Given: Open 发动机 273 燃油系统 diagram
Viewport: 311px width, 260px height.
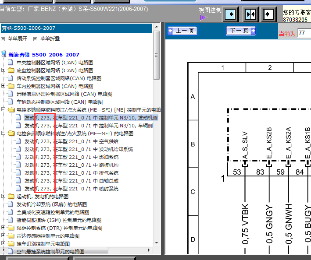Looking at the screenshot, I should (x=71, y=157).
